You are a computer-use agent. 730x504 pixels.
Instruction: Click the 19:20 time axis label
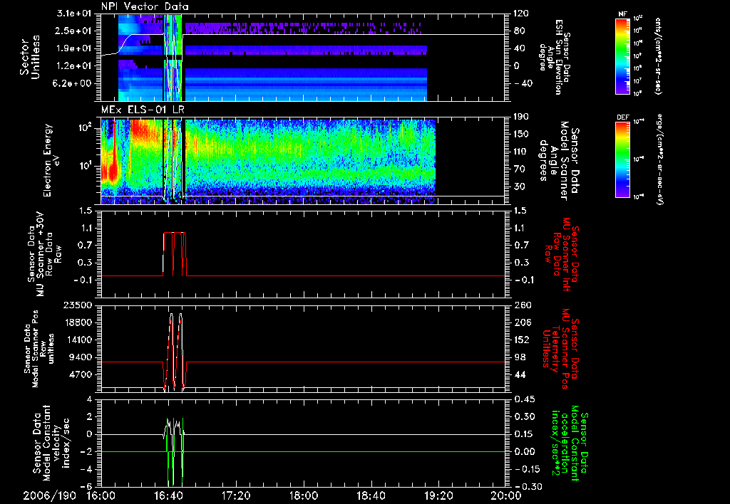click(438, 495)
